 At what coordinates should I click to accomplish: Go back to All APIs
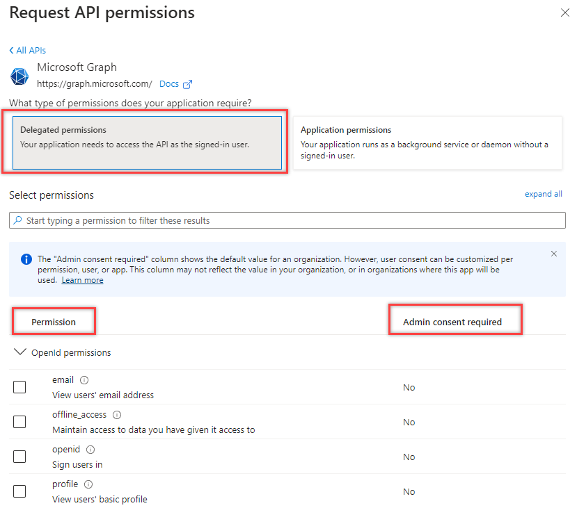point(28,51)
